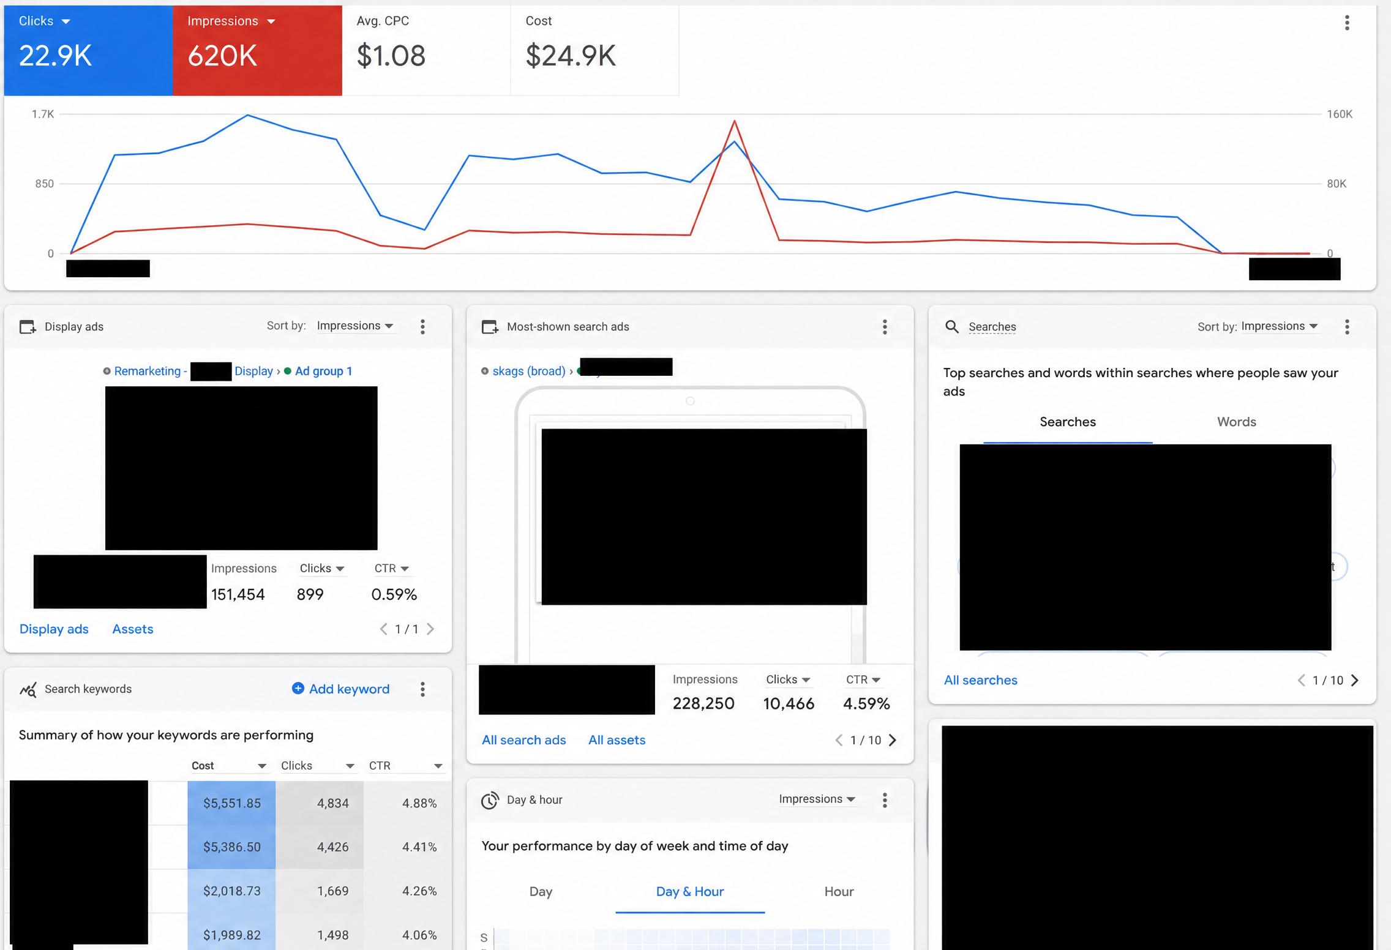Open Clicks column dropdown in search ads card
Viewport: 1391px width, 950px height.
pyautogui.click(x=789, y=679)
